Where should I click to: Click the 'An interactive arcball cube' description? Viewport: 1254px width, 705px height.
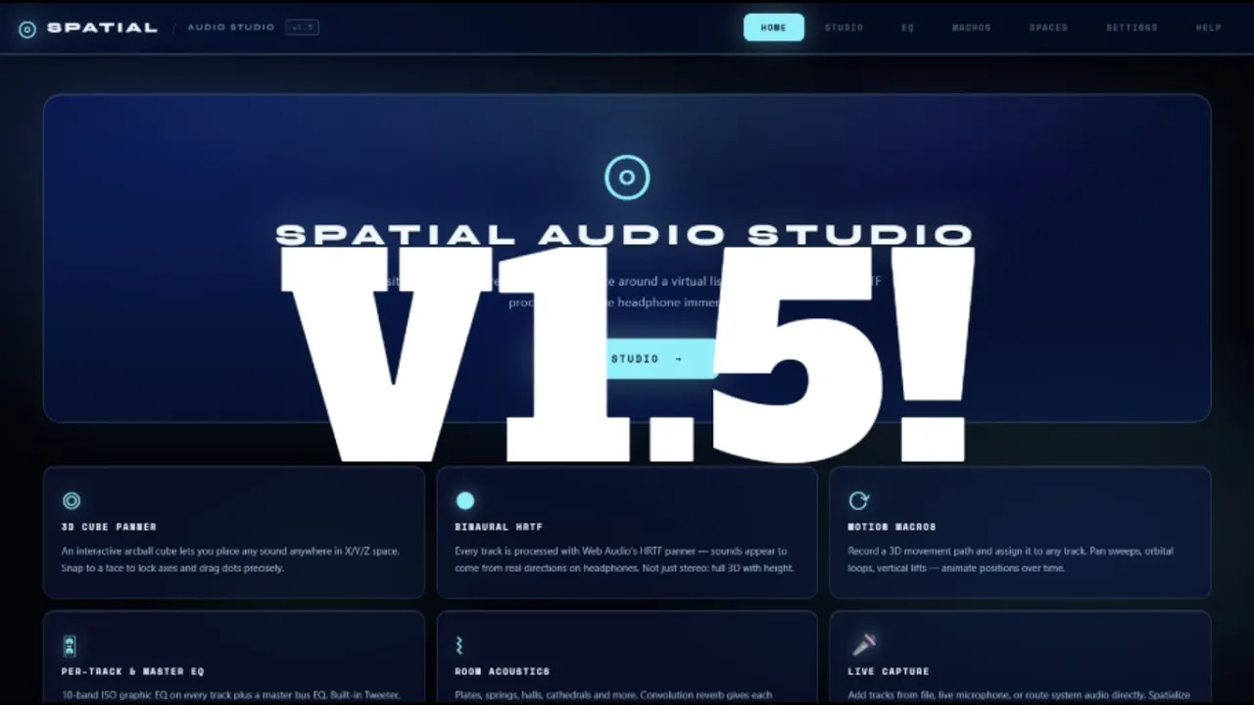[x=230, y=559]
